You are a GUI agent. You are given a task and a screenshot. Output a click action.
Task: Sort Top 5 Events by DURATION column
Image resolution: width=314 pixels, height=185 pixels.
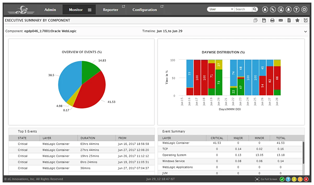[97, 138]
